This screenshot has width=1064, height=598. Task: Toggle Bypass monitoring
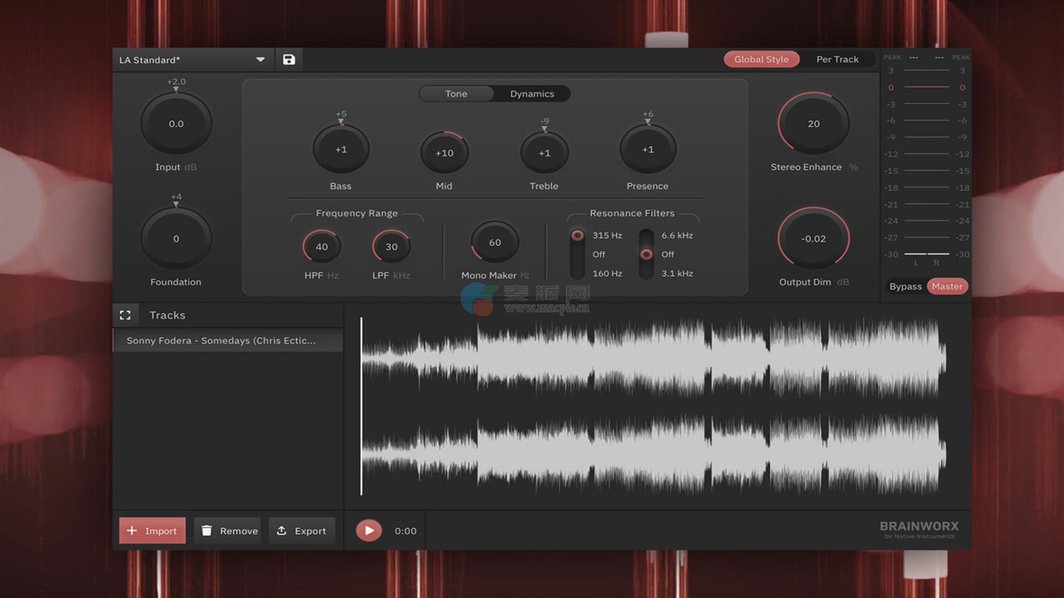coord(905,286)
